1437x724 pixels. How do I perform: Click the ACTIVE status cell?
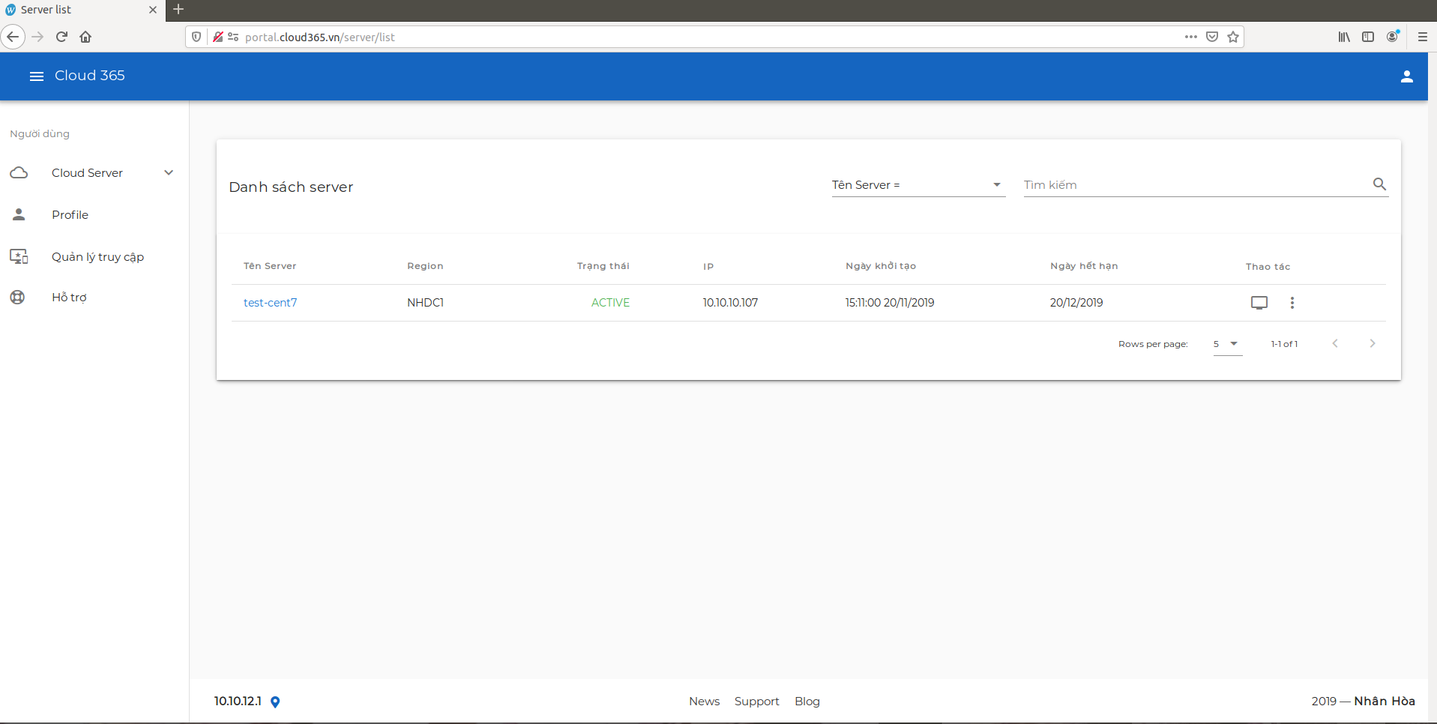point(610,303)
